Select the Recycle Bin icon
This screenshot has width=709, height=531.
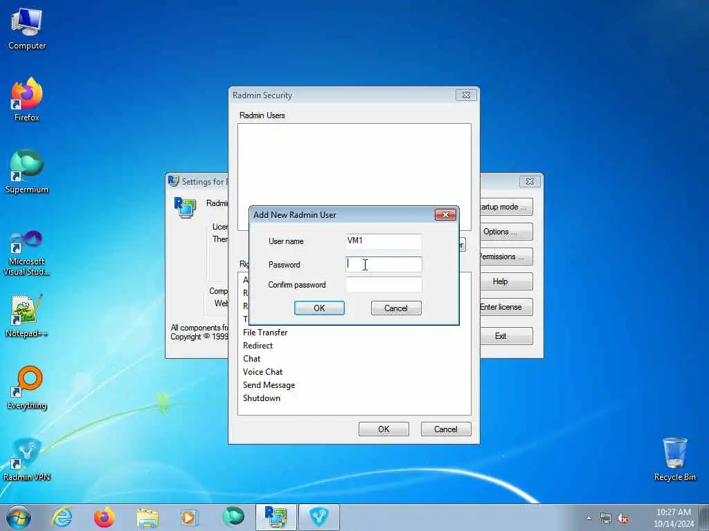(674, 459)
